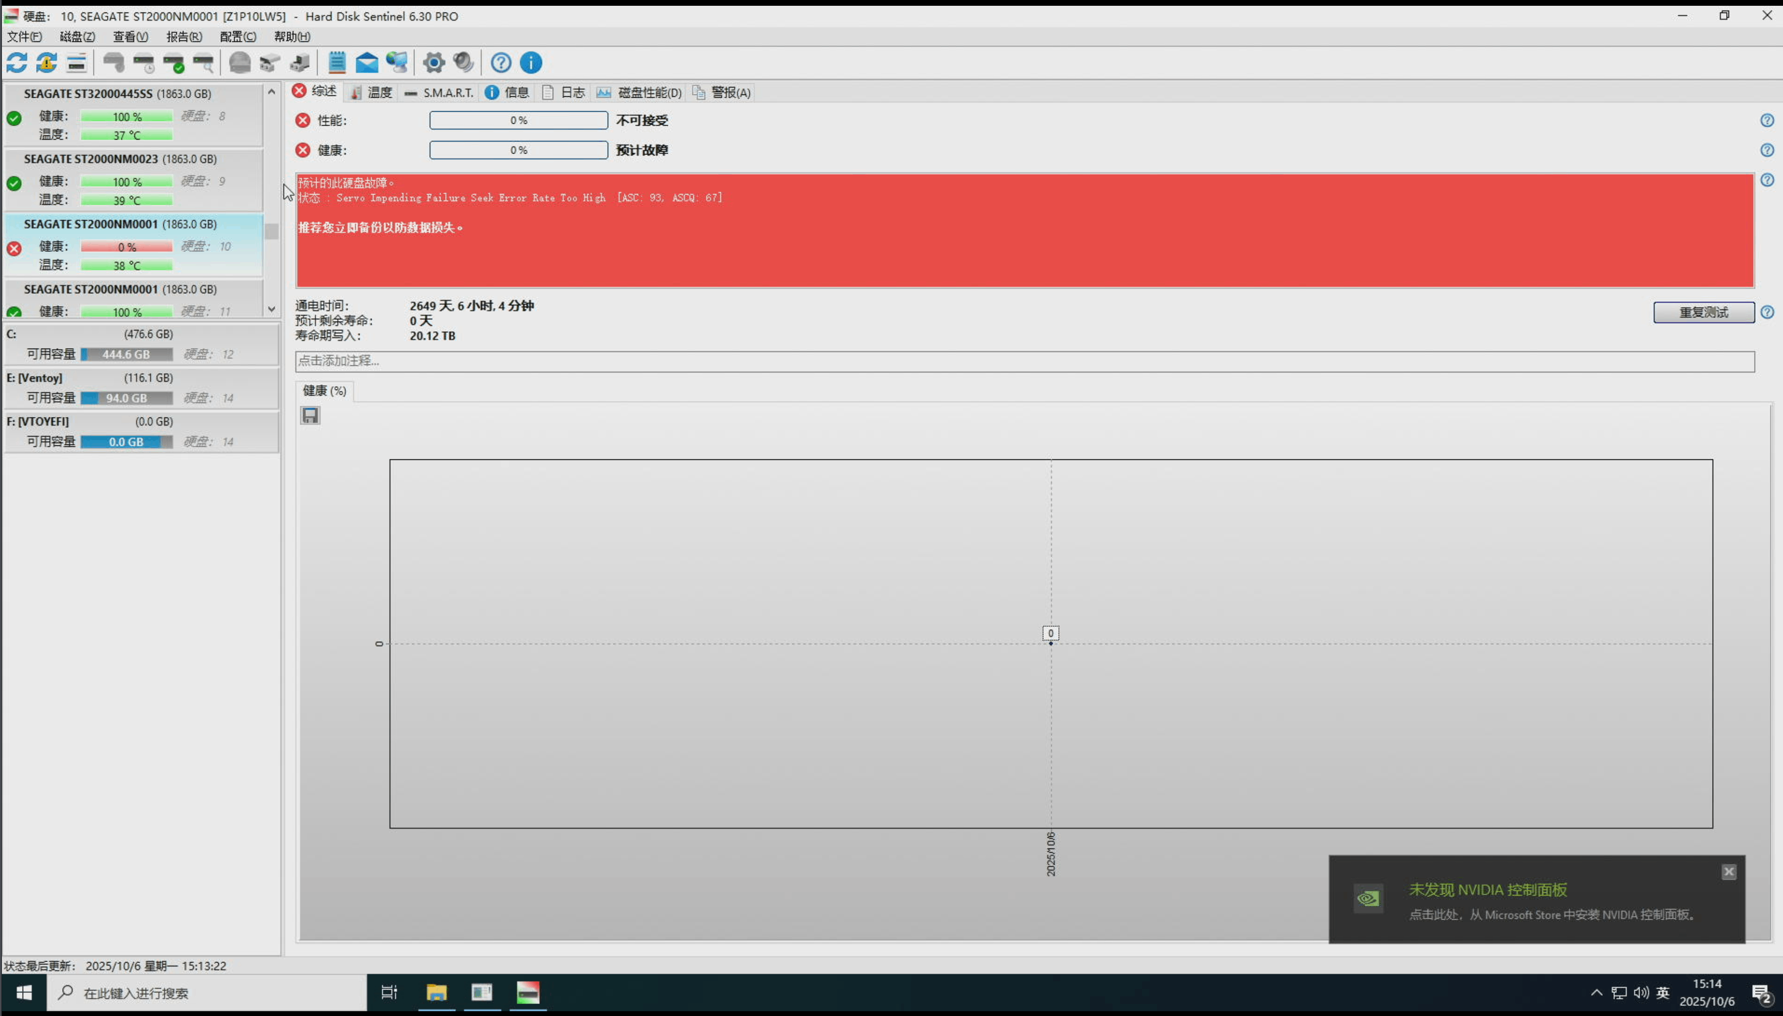Click the blue info circle toolbar icon
Image resolution: width=1783 pixels, height=1016 pixels.
(x=531, y=63)
